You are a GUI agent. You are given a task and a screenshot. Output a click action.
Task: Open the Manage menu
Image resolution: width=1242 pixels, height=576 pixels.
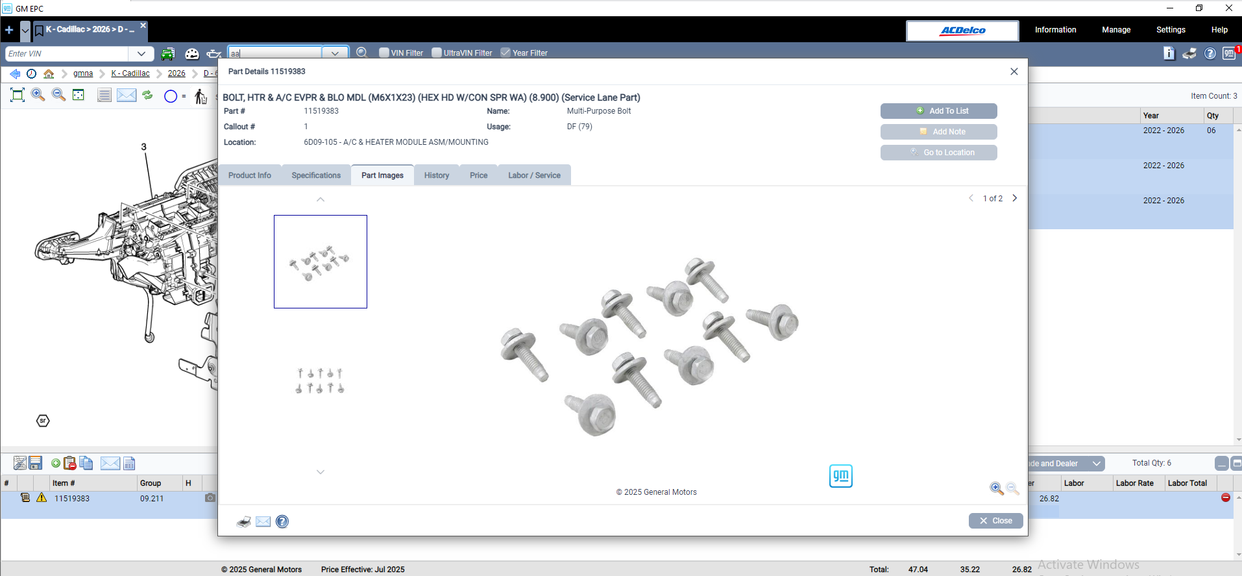pyautogui.click(x=1116, y=30)
